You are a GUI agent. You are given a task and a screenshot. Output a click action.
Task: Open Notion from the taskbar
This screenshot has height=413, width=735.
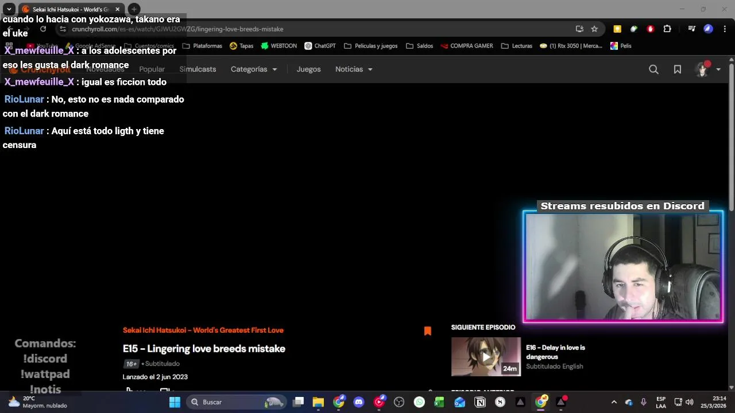(x=480, y=402)
